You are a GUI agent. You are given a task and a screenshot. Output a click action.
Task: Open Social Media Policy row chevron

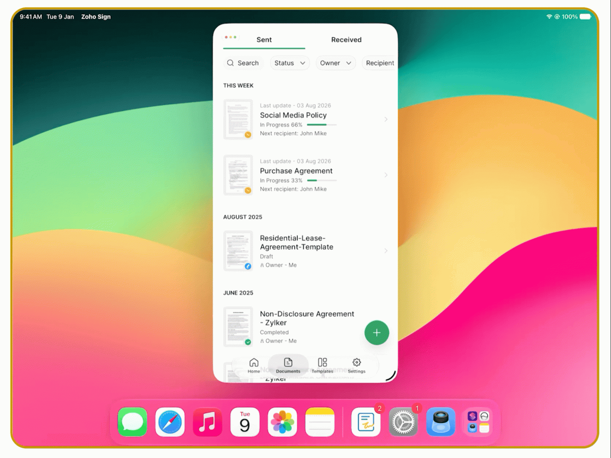point(386,119)
